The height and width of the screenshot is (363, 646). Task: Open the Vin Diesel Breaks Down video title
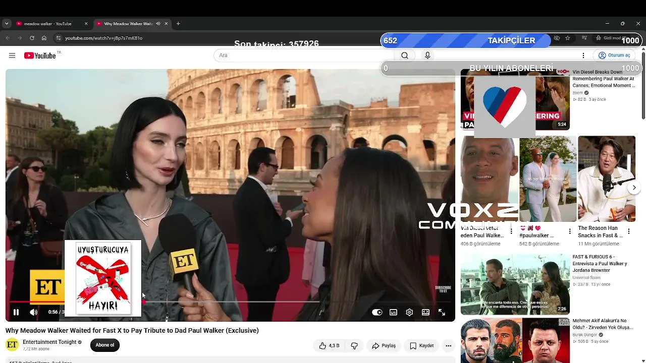point(604,79)
